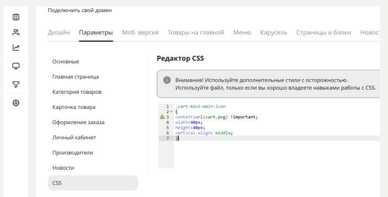
Task: Open the Оформление заказа settings section
Action: (78, 122)
